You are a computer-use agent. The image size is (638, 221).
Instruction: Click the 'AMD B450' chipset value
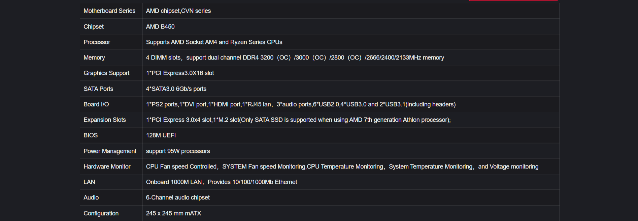coord(160,27)
